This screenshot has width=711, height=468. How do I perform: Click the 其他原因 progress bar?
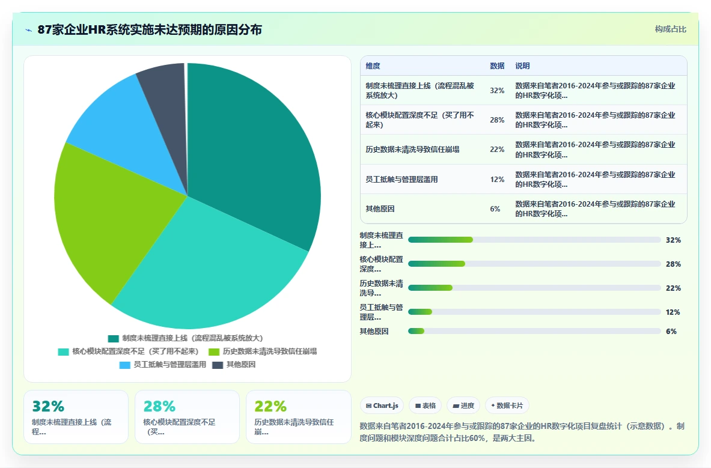point(534,331)
